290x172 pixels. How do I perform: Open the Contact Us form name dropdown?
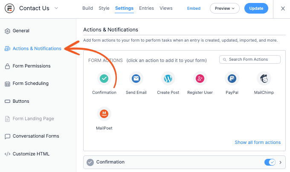pos(56,8)
